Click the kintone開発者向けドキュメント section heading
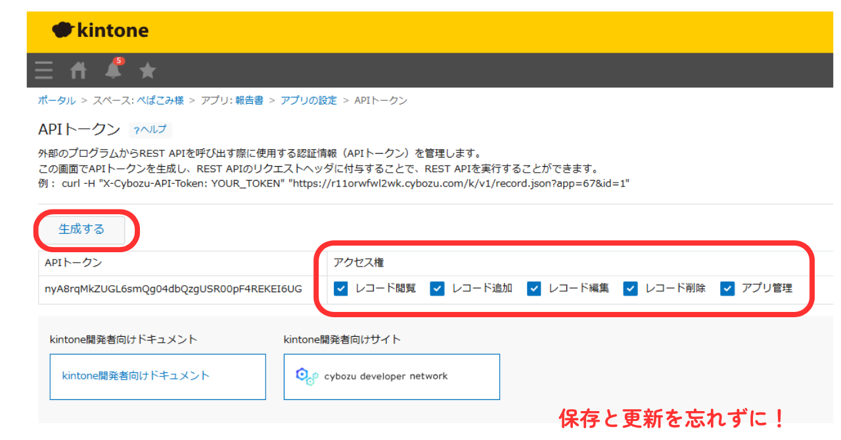Screen dimensions: 841x440 pyautogui.click(x=124, y=340)
